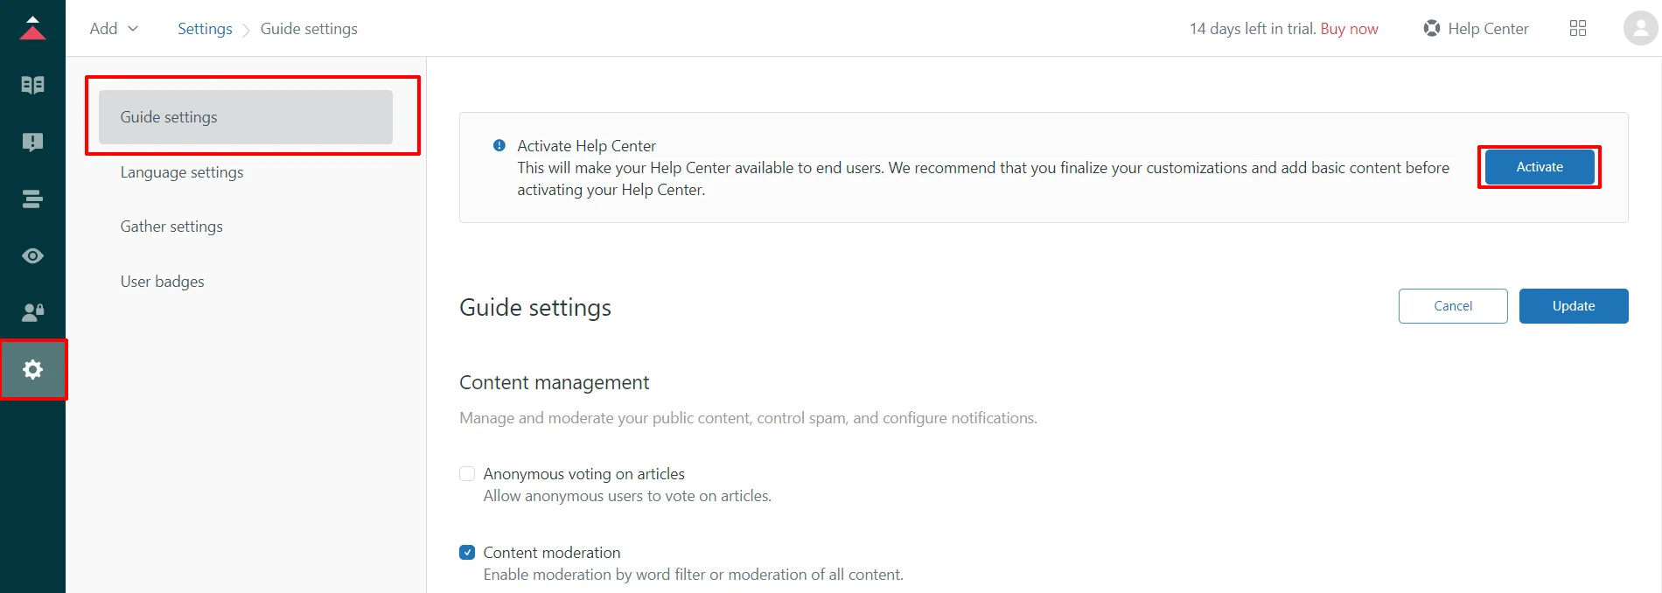1662x593 pixels.
Task: Open the Help Center lifesaver icon
Action: [x=1431, y=28]
